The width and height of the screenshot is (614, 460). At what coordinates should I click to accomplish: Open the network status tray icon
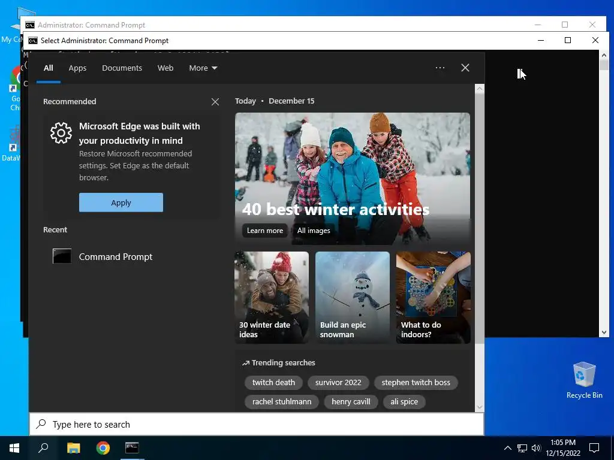(522, 448)
